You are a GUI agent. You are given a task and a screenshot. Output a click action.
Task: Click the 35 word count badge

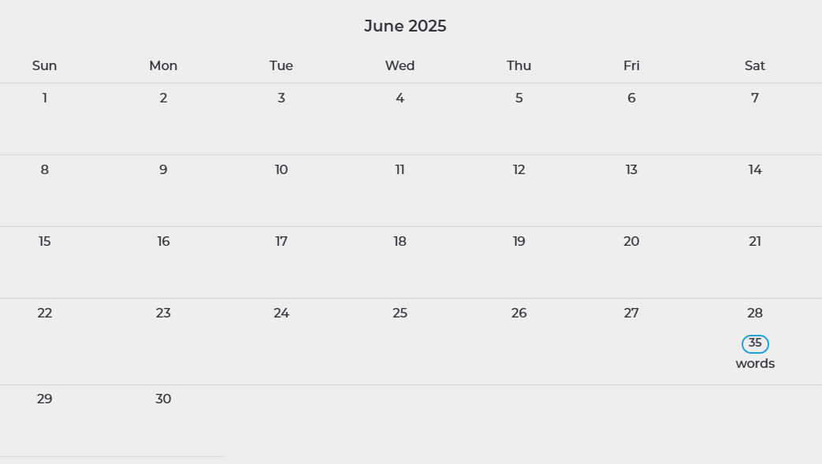pos(755,343)
